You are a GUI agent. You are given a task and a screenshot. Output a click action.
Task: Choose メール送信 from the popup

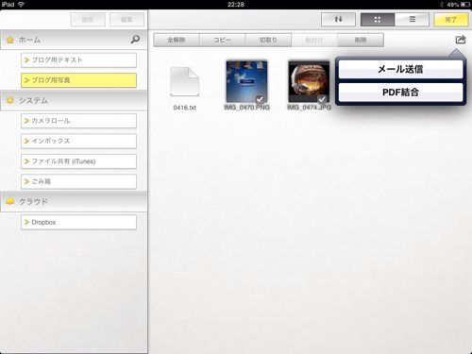pos(400,69)
